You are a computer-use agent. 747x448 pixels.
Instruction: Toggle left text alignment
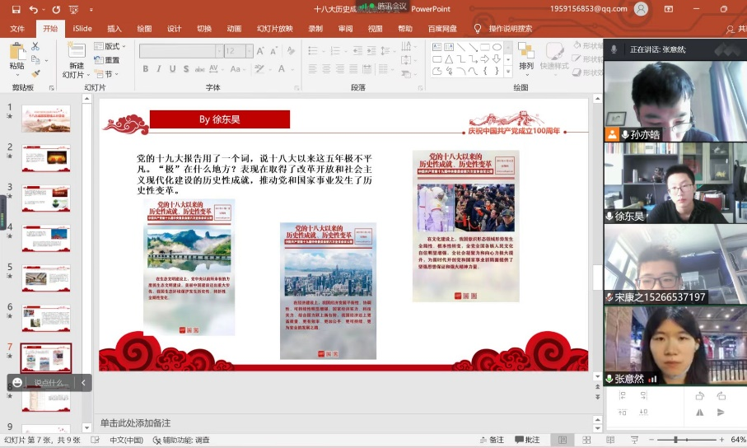pyautogui.click(x=312, y=68)
